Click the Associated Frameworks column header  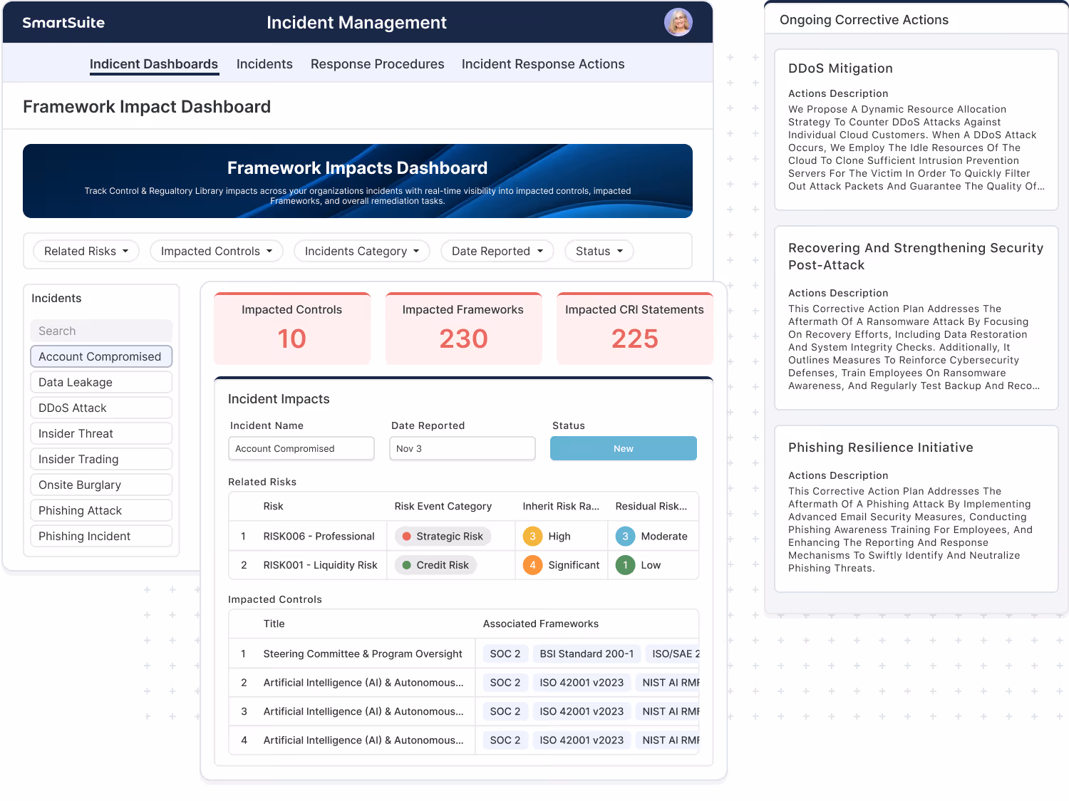point(541,624)
